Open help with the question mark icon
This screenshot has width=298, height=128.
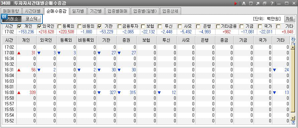pos(272,3)
